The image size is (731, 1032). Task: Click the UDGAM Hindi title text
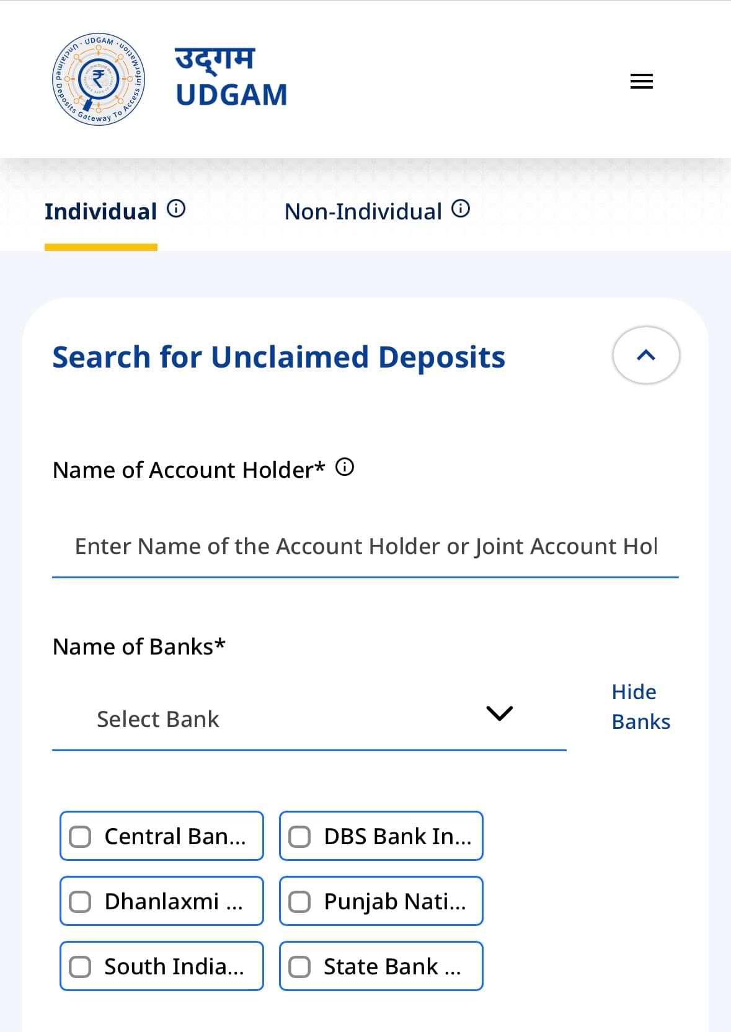215,59
